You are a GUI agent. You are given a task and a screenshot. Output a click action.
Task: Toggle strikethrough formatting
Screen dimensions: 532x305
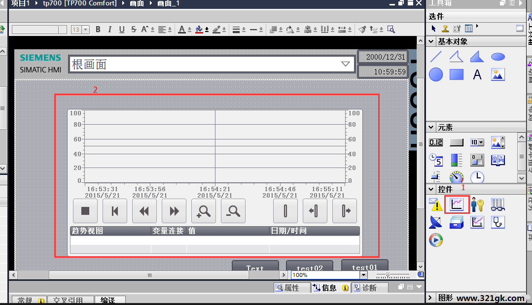134,30
